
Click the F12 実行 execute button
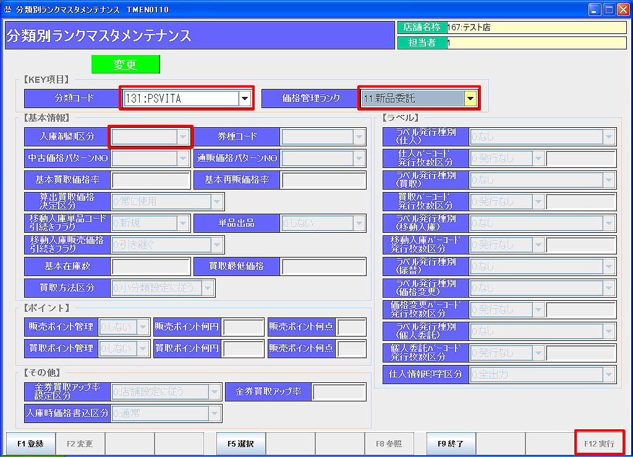point(599,443)
